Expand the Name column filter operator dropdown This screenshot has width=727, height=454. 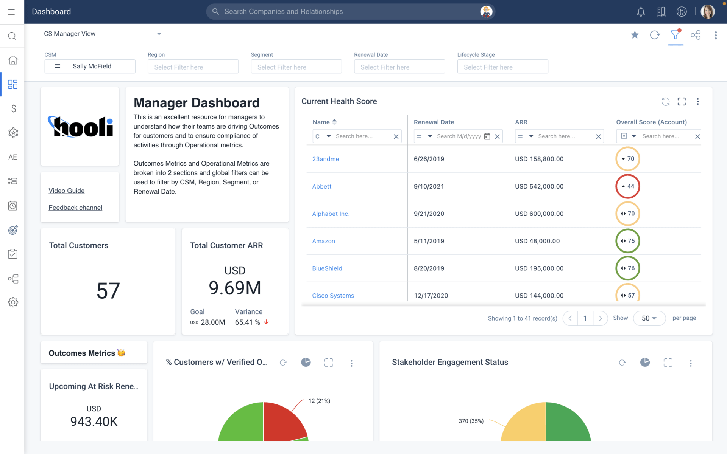click(329, 136)
